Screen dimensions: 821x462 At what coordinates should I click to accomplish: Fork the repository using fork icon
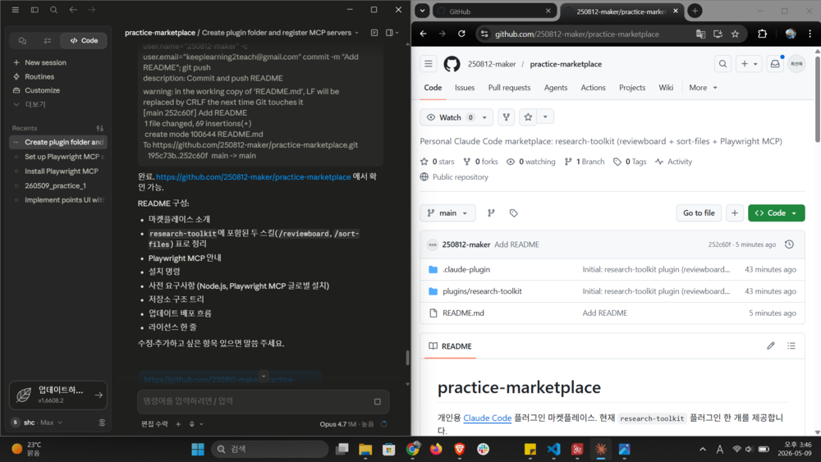[x=507, y=117]
